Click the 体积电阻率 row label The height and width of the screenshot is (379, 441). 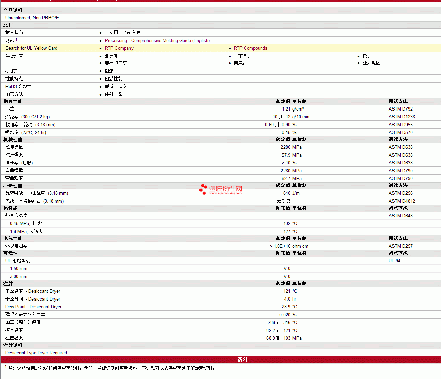pyautogui.click(x=16, y=246)
